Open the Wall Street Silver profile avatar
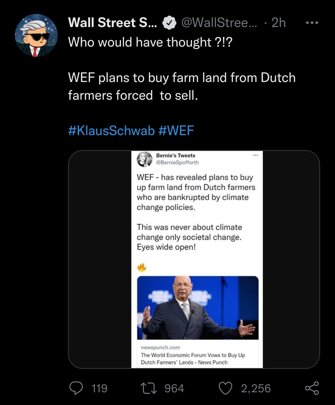Screen dimensions: 335x405 tap(36, 35)
